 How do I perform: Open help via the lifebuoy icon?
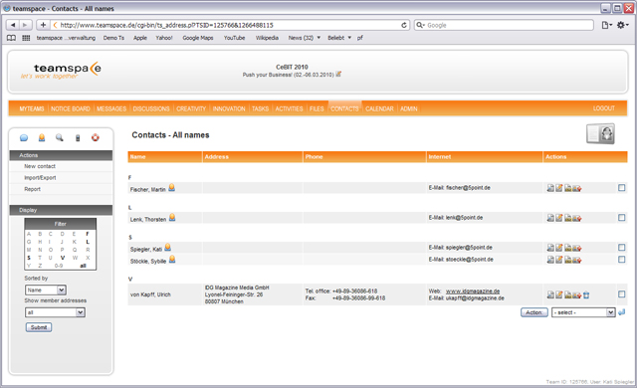click(x=96, y=138)
